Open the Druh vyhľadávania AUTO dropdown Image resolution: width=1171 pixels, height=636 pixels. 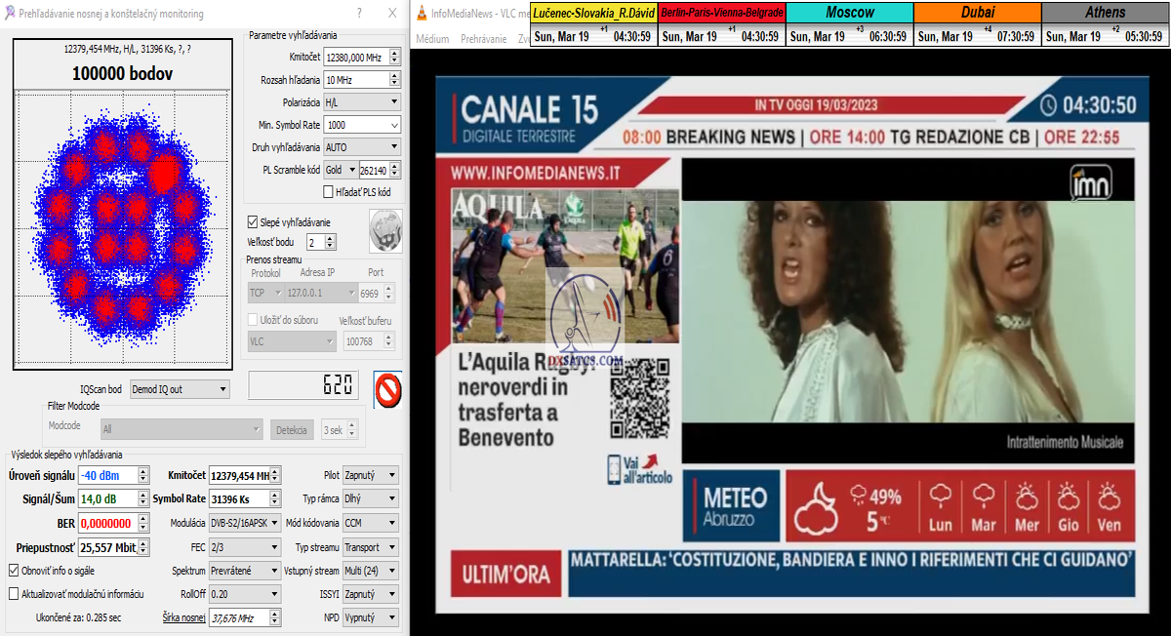[361, 147]
